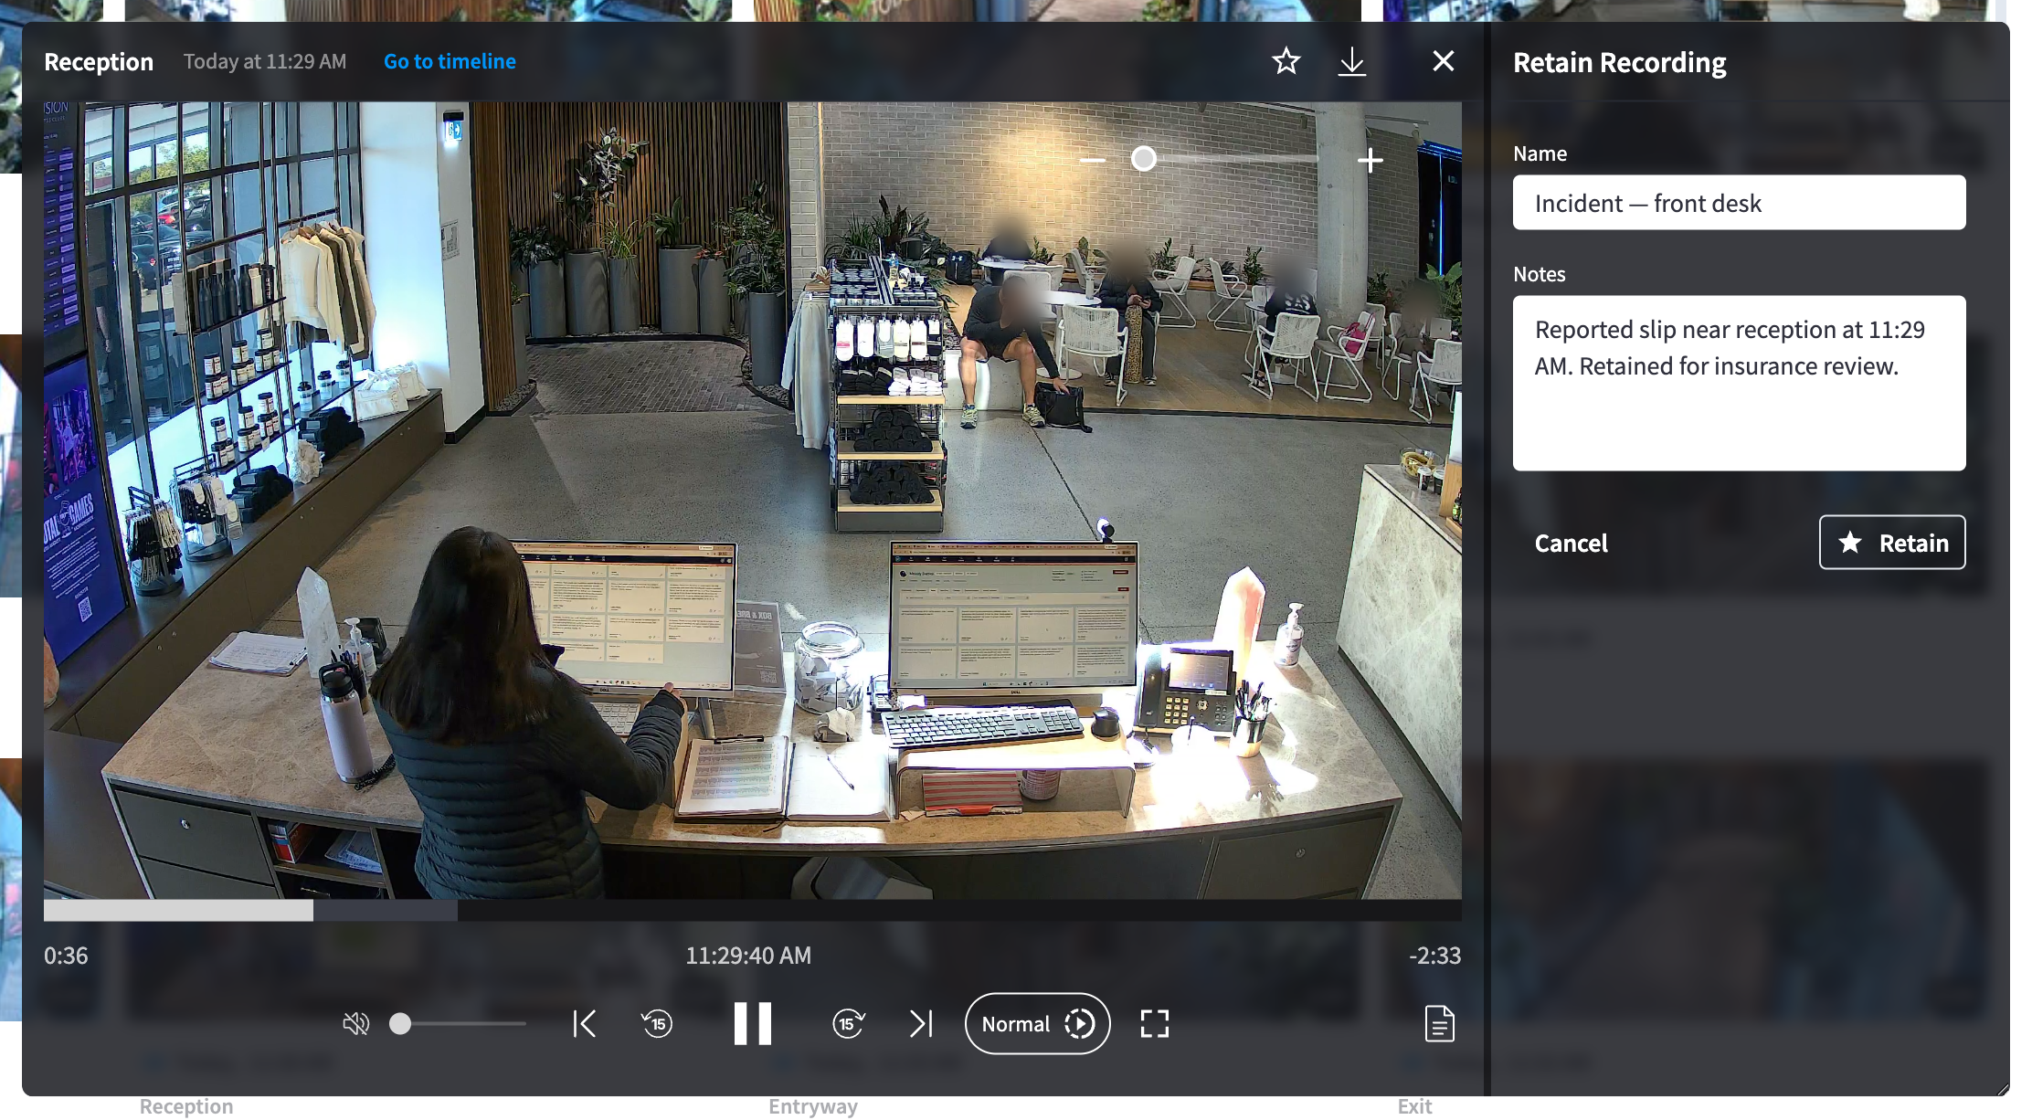Skip to the start of the clip
The height and width of the screenshot is (1120, 2032).
point(585,1024)
